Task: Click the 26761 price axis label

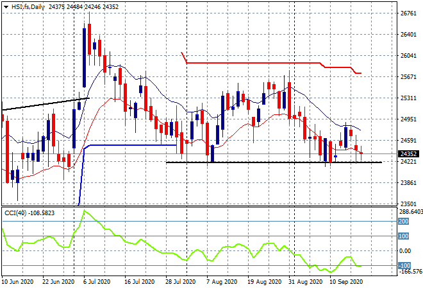Action: [408, 13]
